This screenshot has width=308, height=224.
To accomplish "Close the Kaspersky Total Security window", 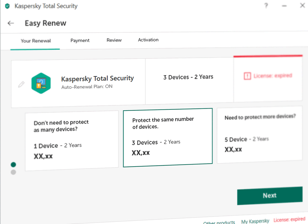I will pos(302,5).
